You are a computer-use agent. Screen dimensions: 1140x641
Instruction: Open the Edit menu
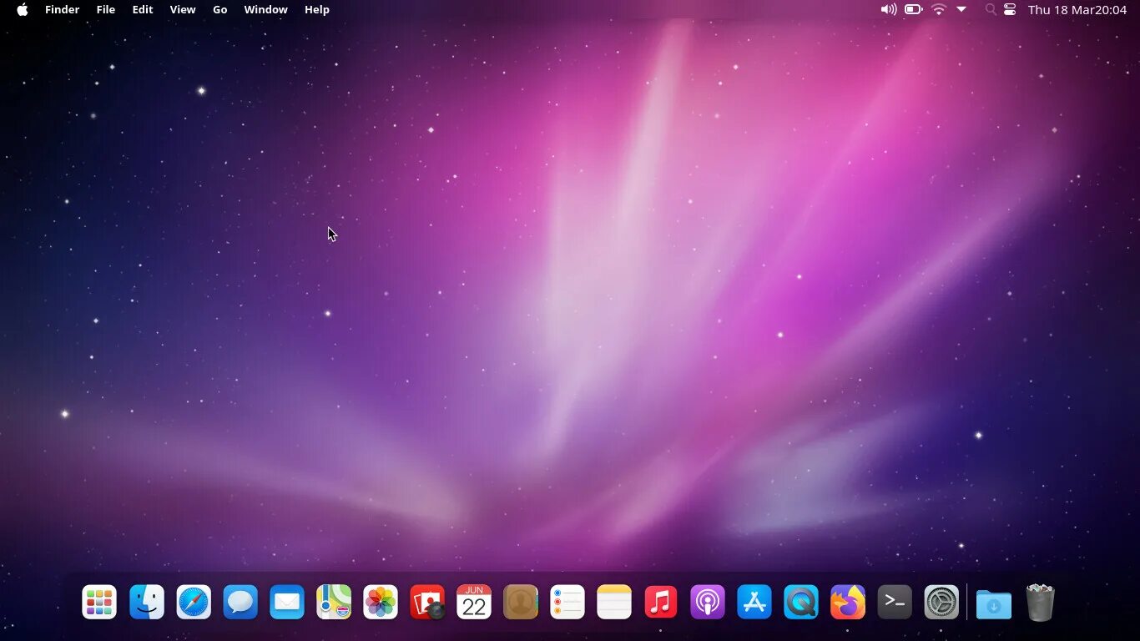tap(143, 9)
